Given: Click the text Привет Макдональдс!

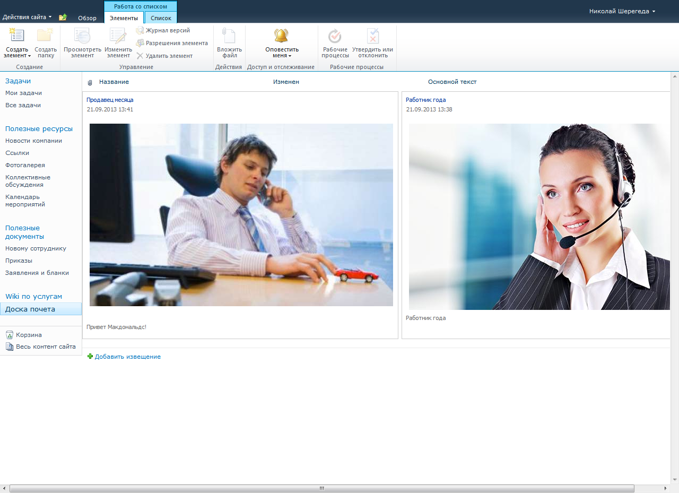Looking at the screenshot, I should (x=116, y=327).
